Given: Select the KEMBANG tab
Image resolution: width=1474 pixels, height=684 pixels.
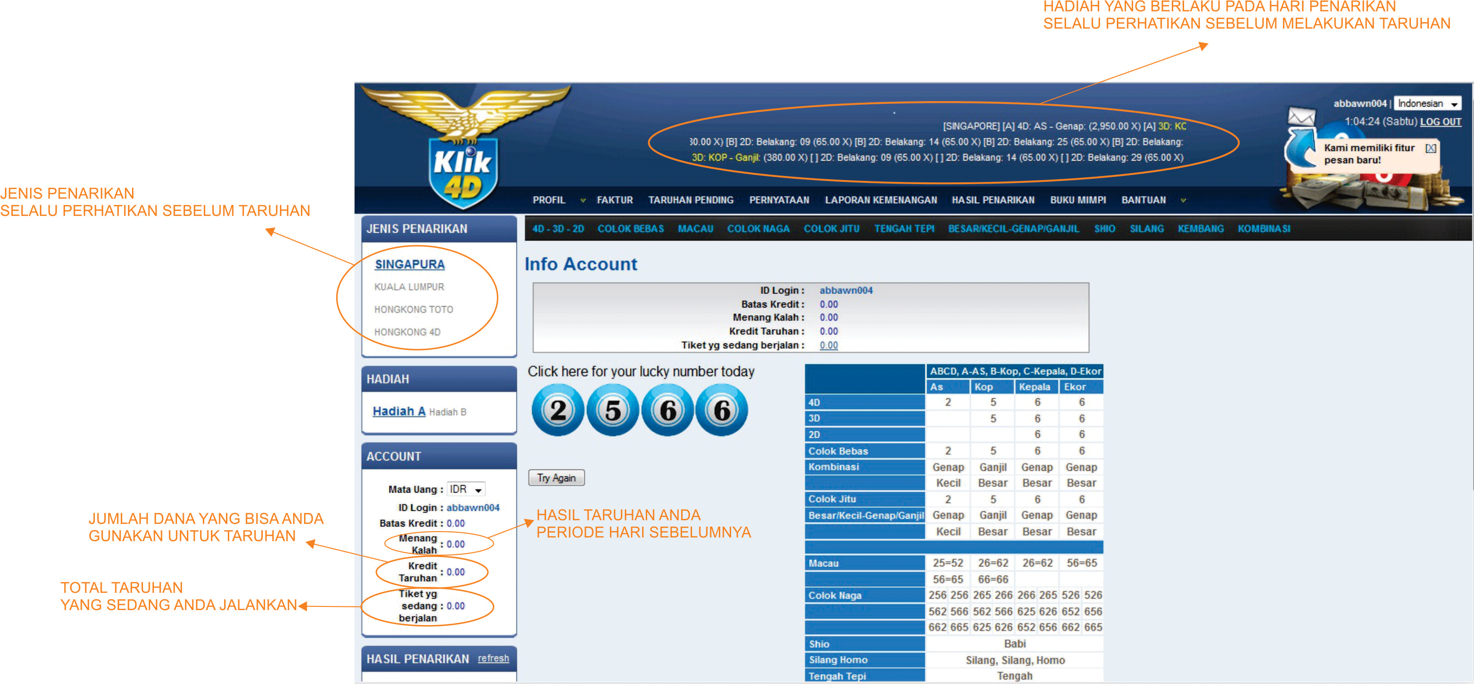Looking at the screenshot, I should click(1200, 229).
